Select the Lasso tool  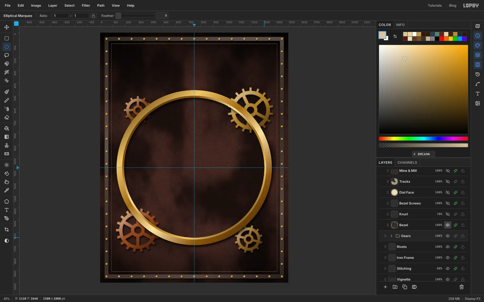[7, 55]
